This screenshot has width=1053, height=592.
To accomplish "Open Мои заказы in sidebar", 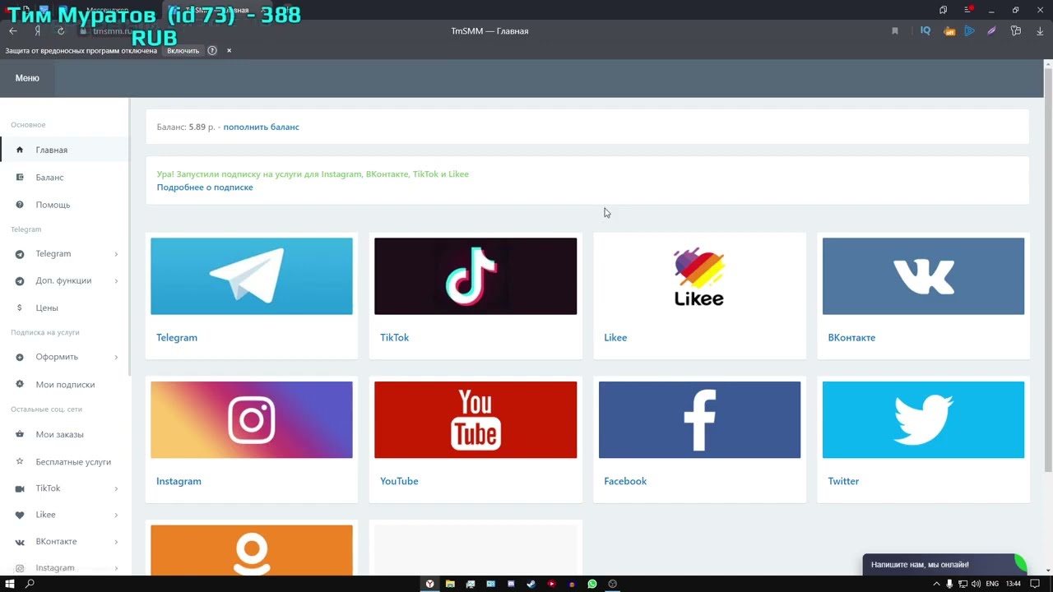I will tap(64, 434).
